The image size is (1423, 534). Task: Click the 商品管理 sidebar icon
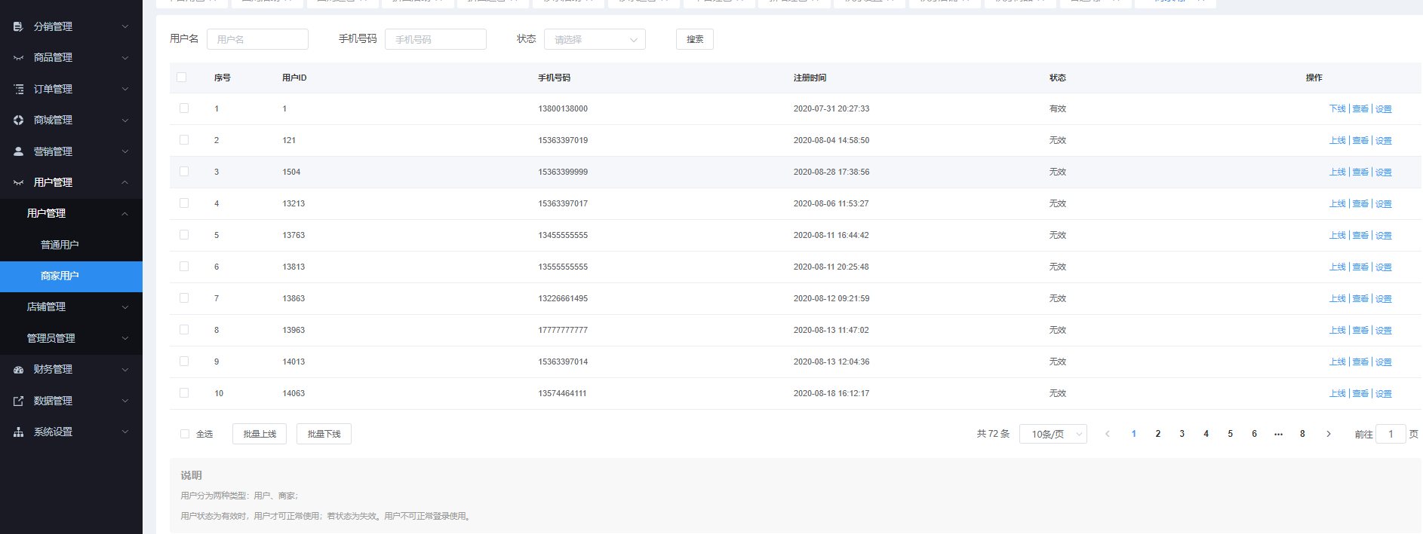point(18,58)
